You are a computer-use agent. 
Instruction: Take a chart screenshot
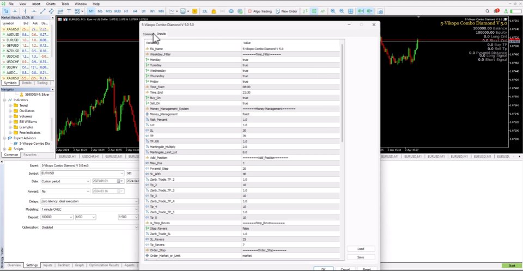pyautogui.click(x=380, y=11)
